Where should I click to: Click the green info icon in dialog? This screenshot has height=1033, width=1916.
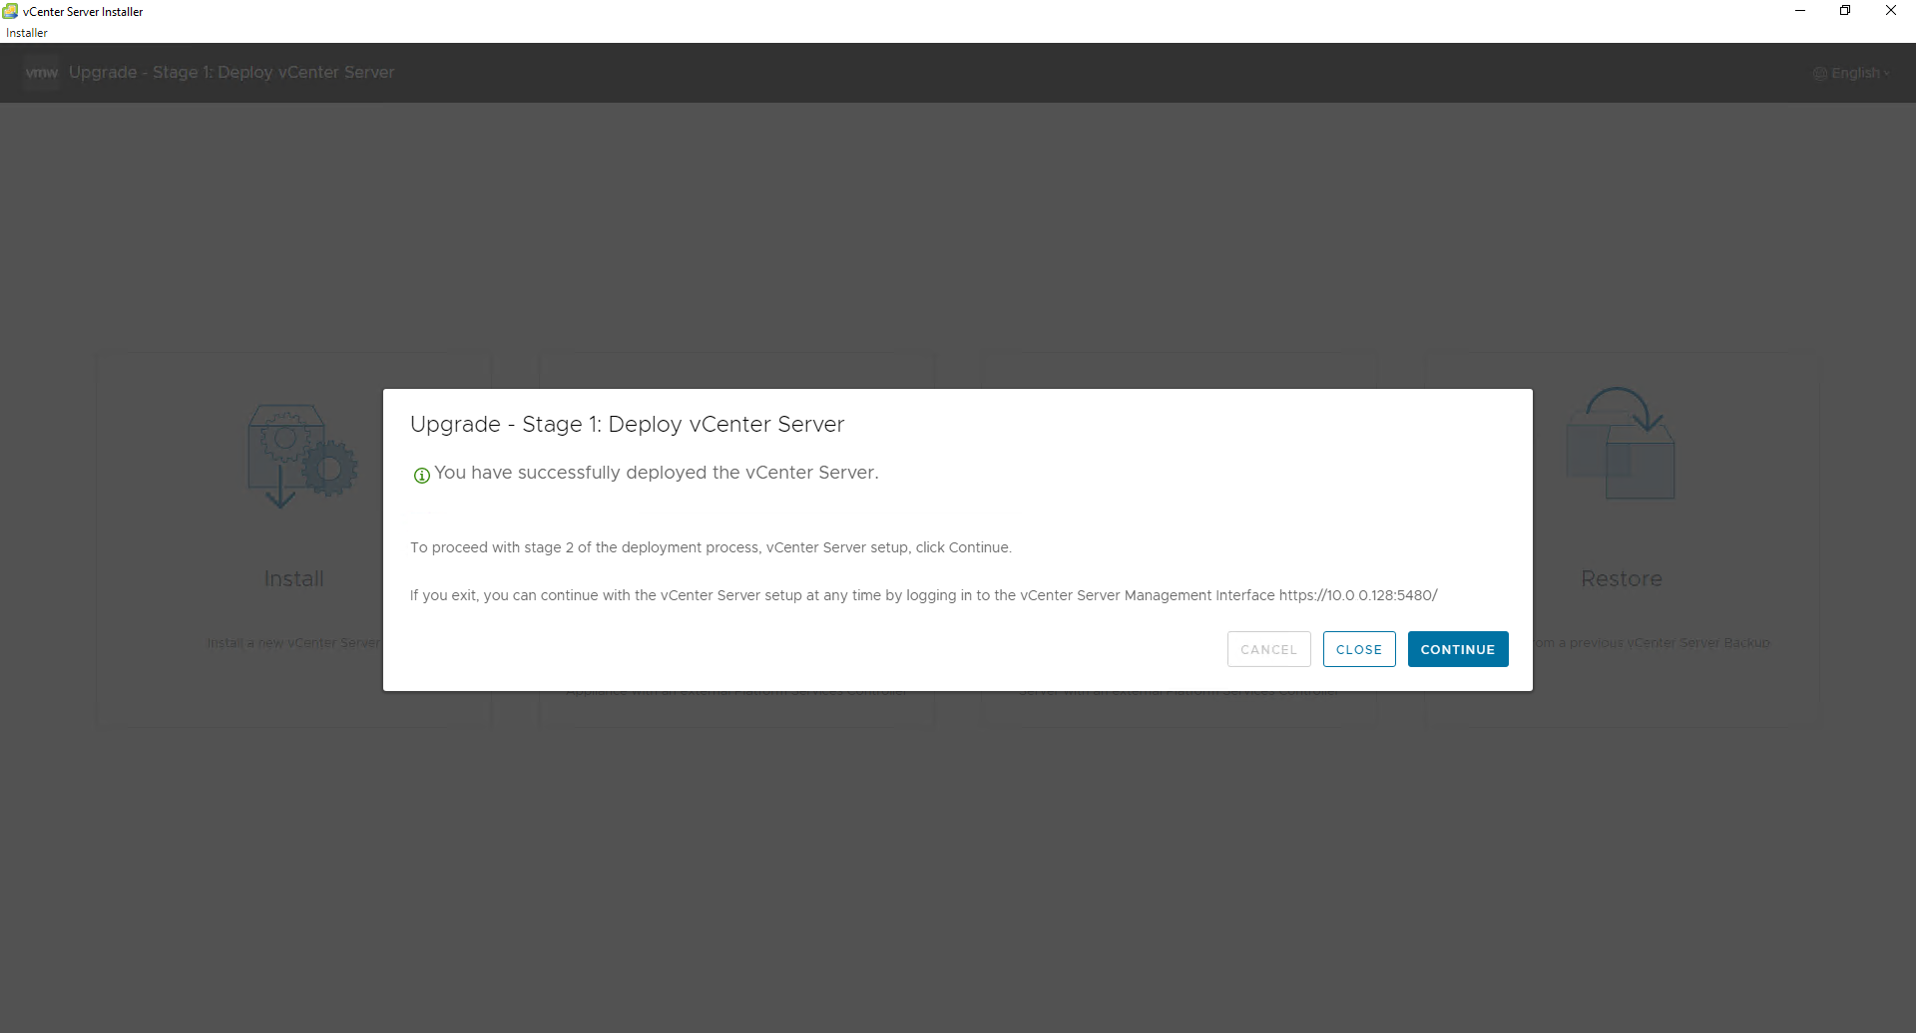click(x=421, y=476)
